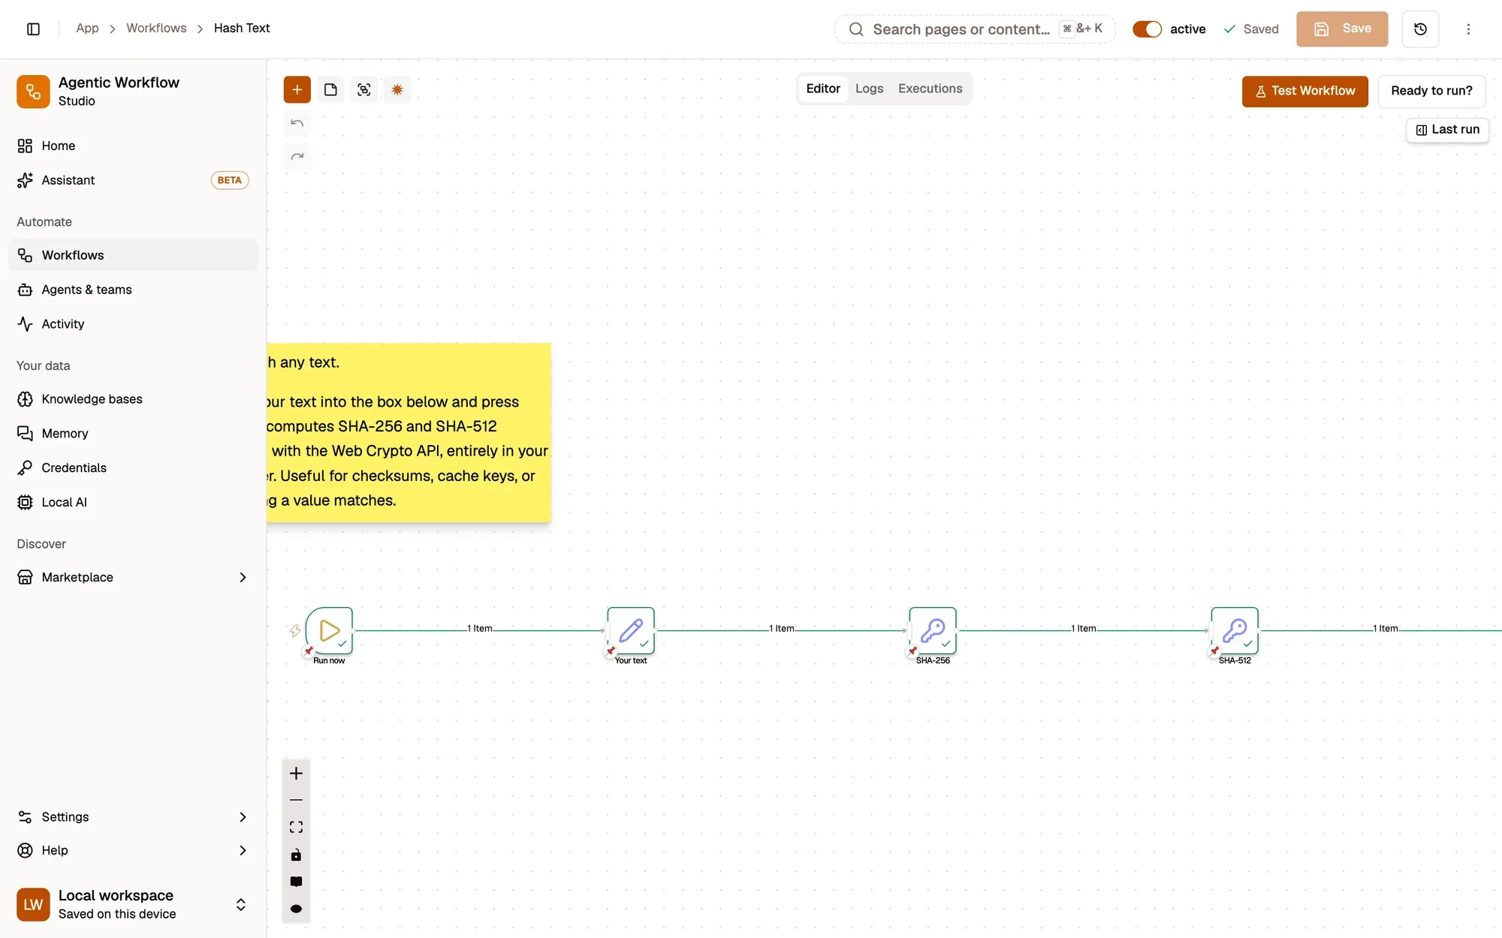Click the orange add node plus button
This screenshot has height=938, width=1502.
pyautogui.click(x=297, y=89)
